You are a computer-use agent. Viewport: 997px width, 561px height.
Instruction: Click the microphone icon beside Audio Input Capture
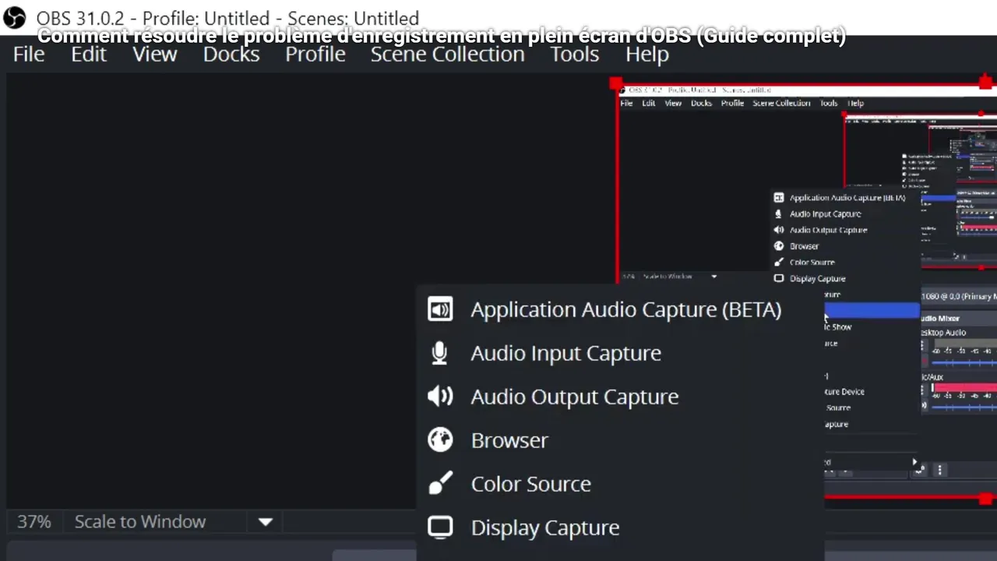[x=439, y=353]
